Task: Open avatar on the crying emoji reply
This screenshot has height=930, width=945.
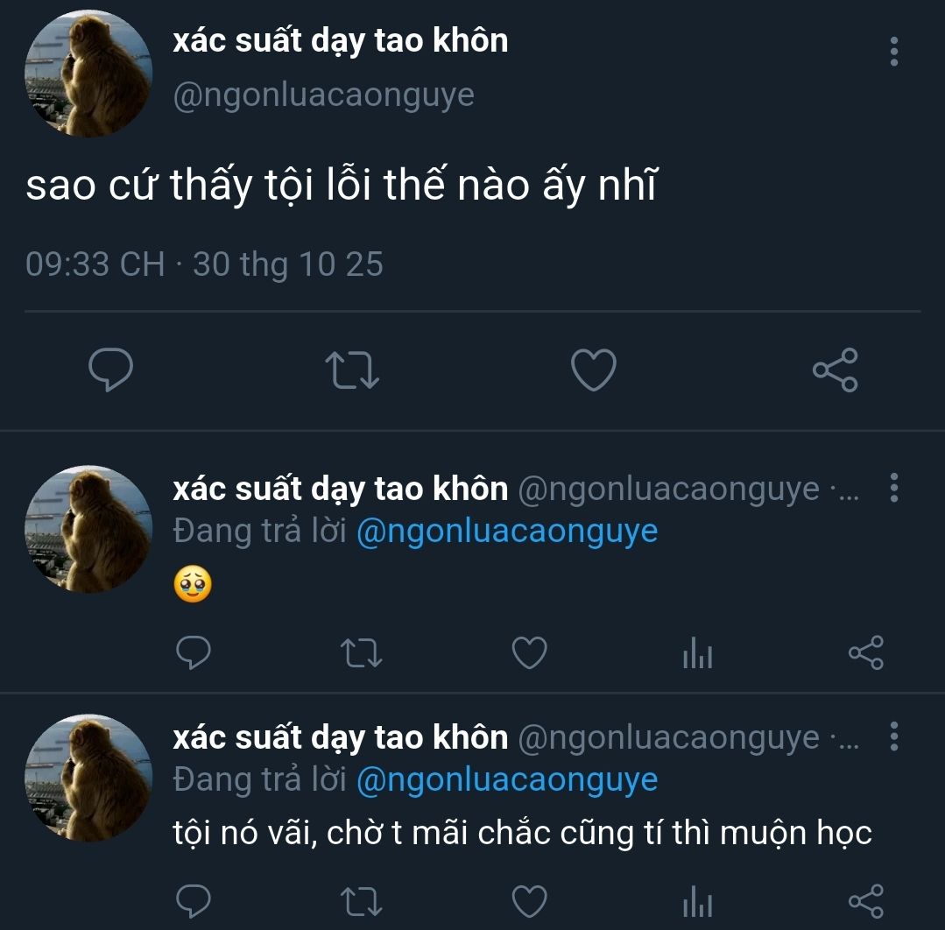Action: click(88, 529)
